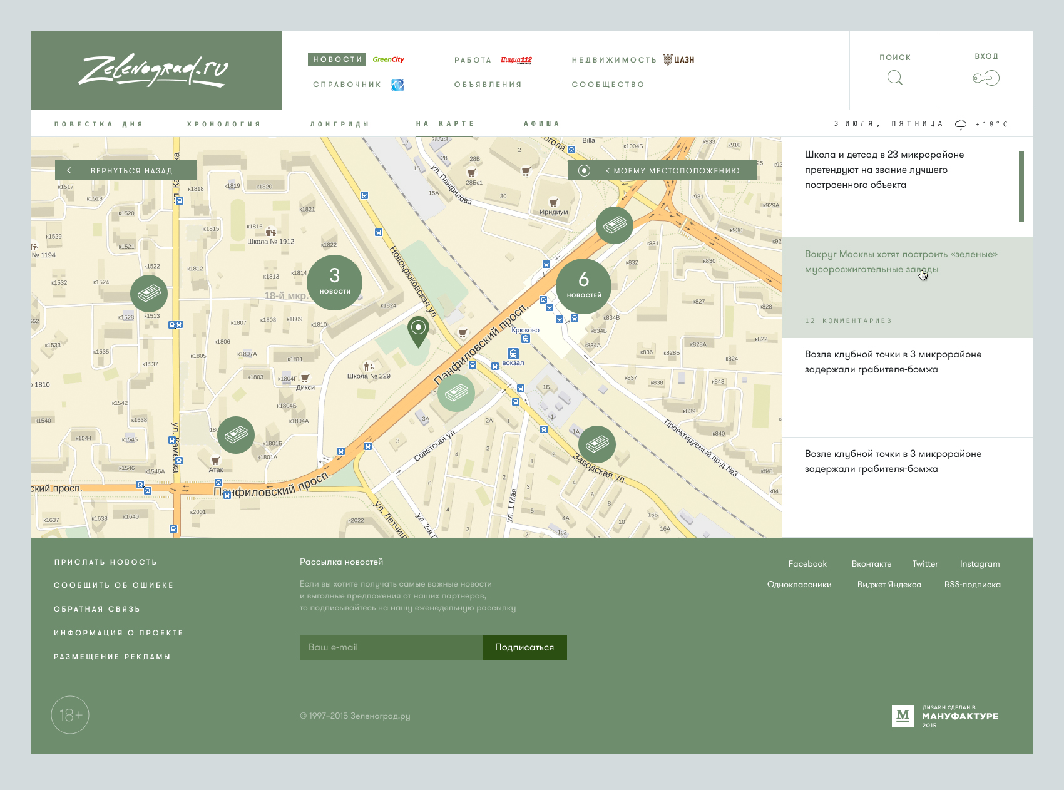The width and height of the screenshot is (1064, 790).
Task: Click the Манufактура M logo in footer
Action: click(x=903, y=716)
